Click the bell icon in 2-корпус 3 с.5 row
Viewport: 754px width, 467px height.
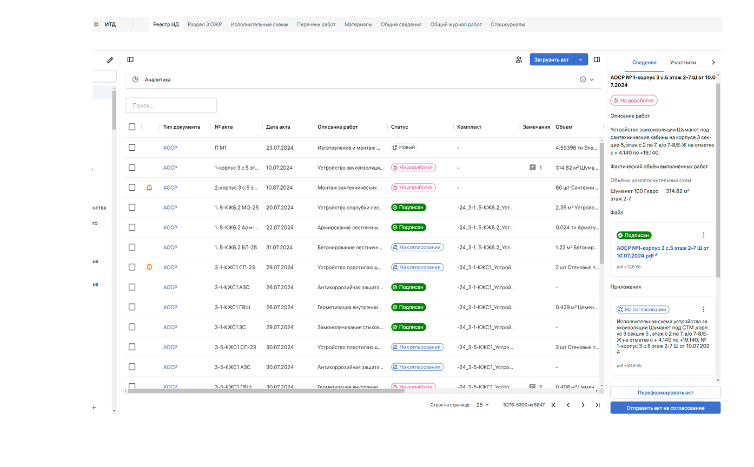149,188
